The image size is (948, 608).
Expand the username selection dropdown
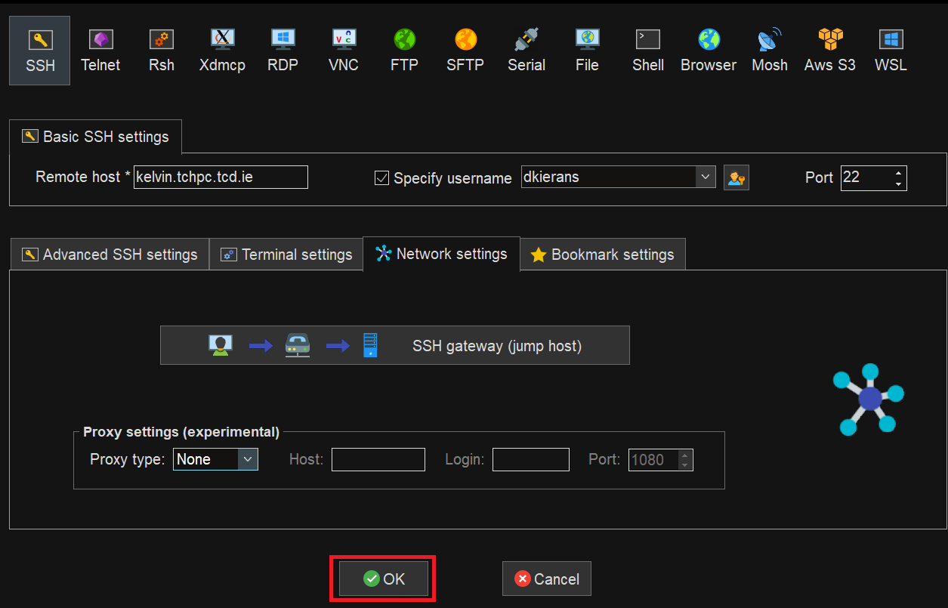[705, 177]
